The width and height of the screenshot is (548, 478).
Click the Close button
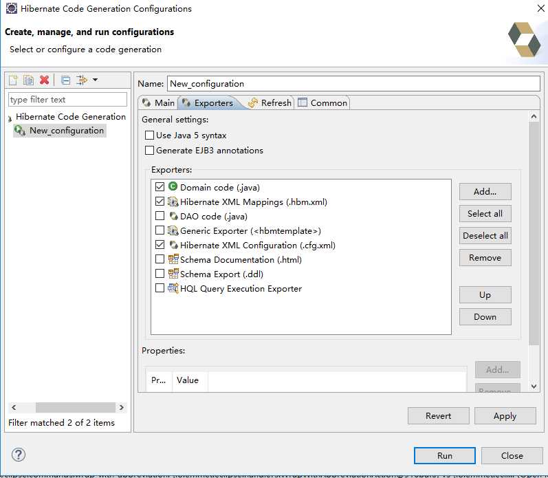pyautogui.click(x=512, y=455)
